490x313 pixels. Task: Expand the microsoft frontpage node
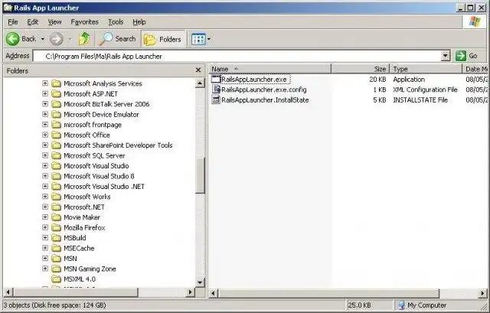coord(45,124)
